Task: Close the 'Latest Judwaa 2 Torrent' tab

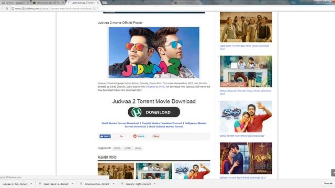Action: click(98, 3)
